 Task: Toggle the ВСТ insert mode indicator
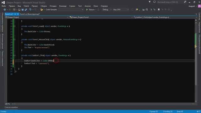(198, 111)
